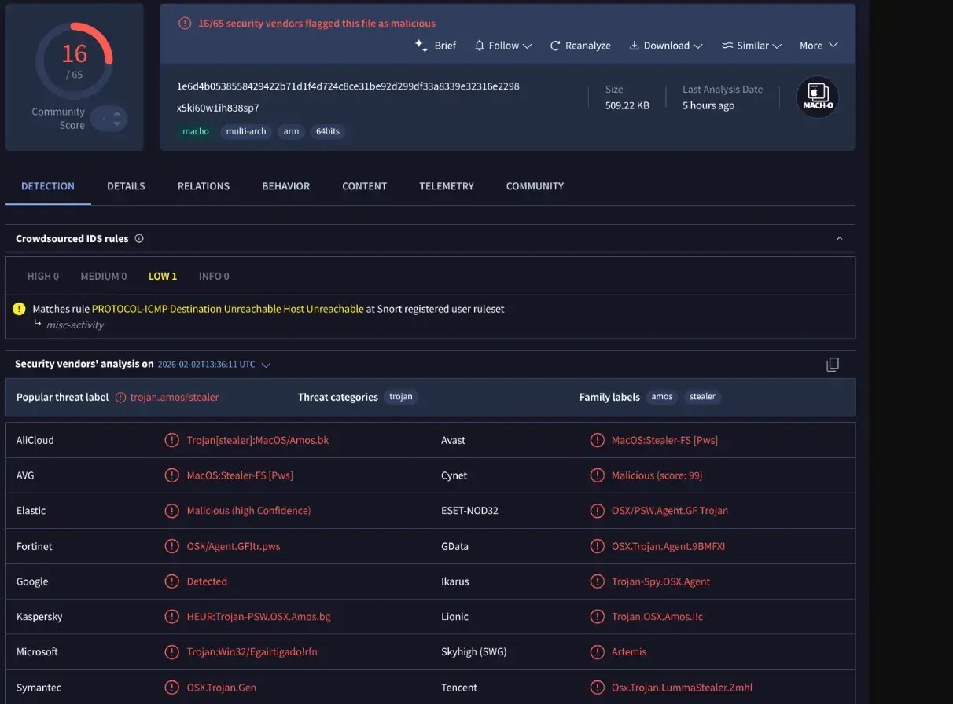Image resolution: width=953 pixels, height=704 pixels.
Task: Click the alert icon in the Kaspersky row
Action: (x=171, y=617)
